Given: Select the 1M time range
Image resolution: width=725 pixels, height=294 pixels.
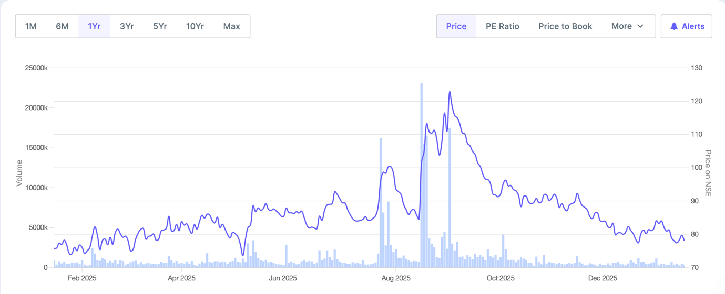Looking at the screenshot, I should (x=31, y=26).
